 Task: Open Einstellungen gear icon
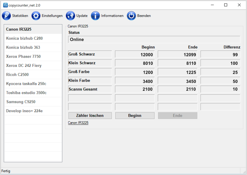tap(36, 16)
